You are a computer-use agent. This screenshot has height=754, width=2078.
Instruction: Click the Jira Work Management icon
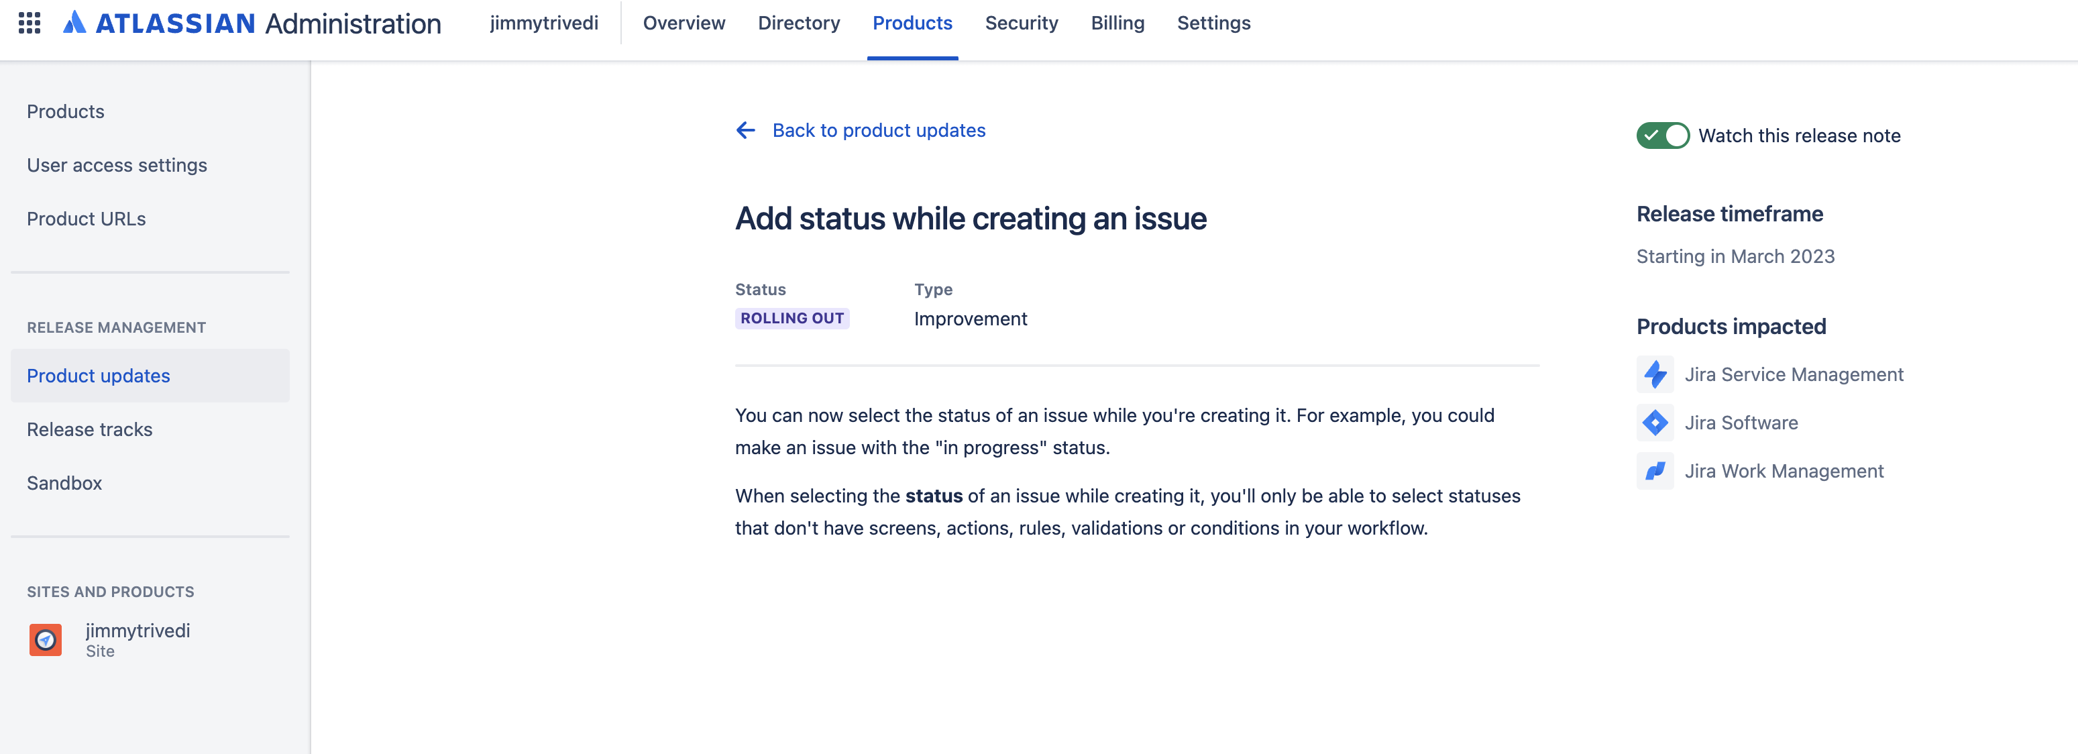point(1655,471)
